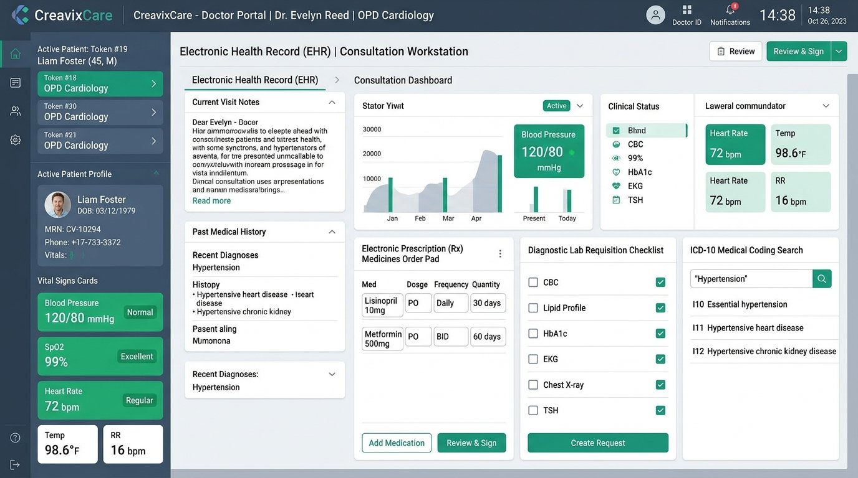Check the empty box left of CBC
The width and height of the screenshot is (858, 478).
(x=533, y=283)
